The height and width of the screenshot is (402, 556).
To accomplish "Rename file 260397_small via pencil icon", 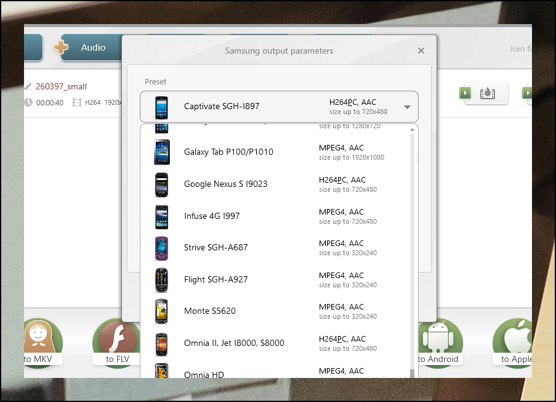I will coord(28,86).
